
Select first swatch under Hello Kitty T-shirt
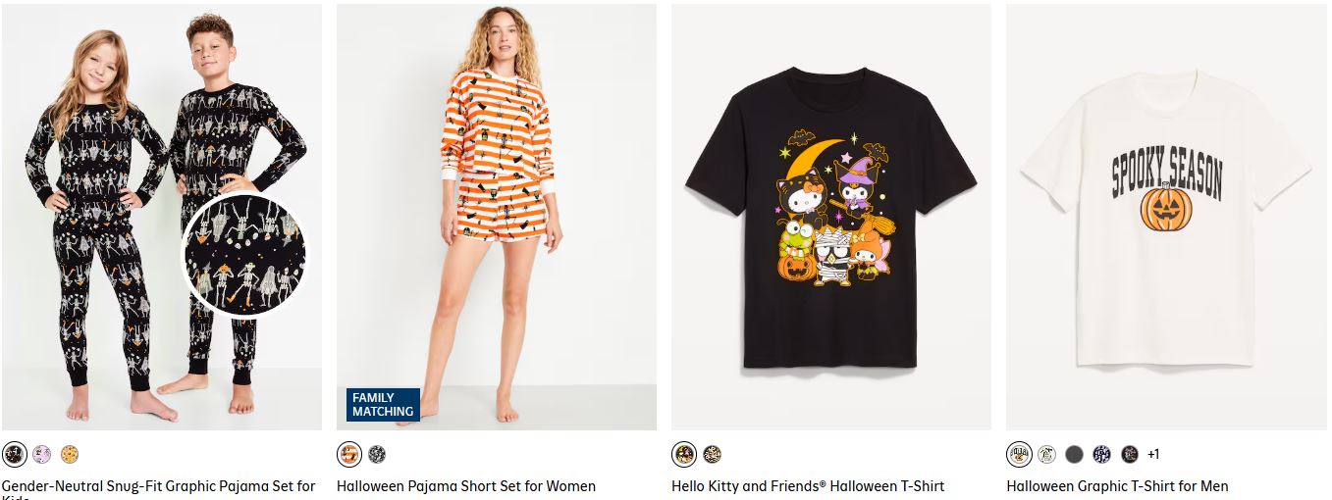[x=684, y=454]
